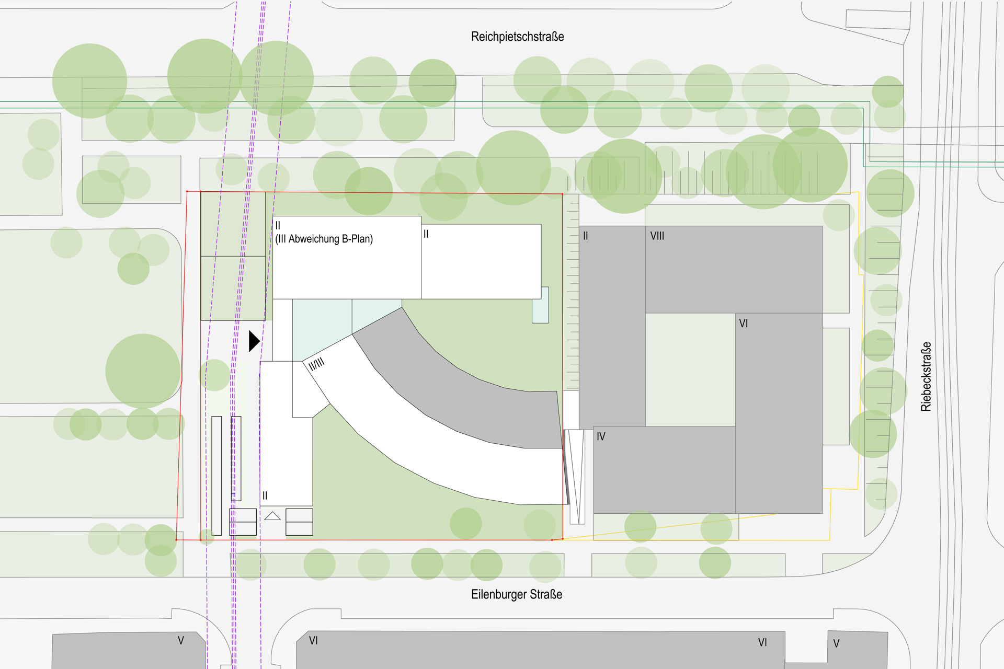Select the '(III Abweichung B-Plan)' text
The width and height of the screenshot is (1004, 669).
click(324, 239)
